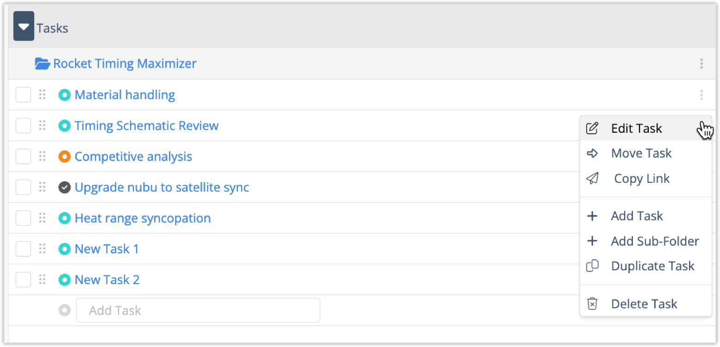Choose Edit Task from the context menu

click(x=636, y=128)
